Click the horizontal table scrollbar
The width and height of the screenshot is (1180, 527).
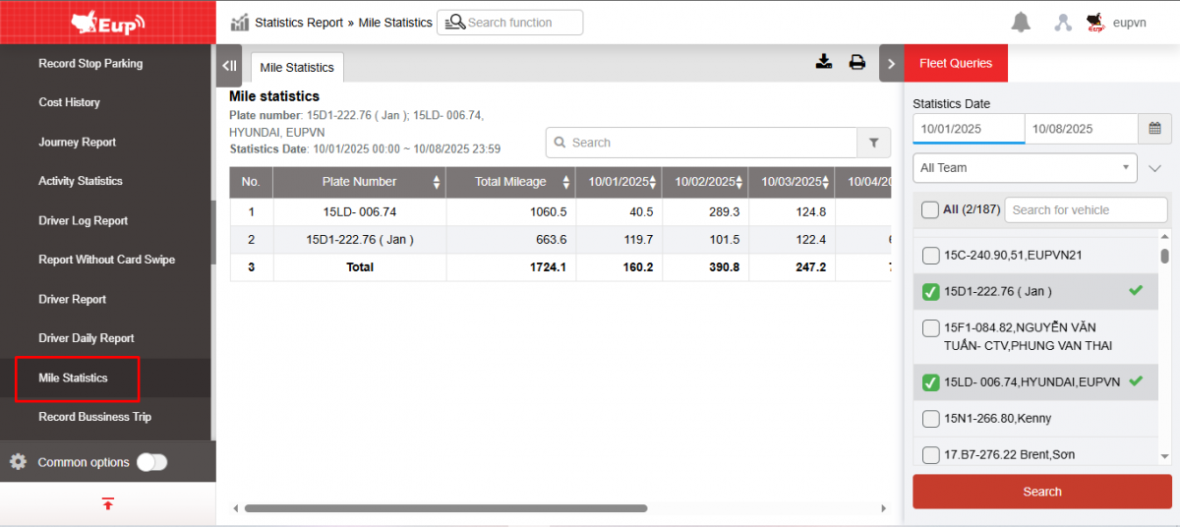point(445,508)
